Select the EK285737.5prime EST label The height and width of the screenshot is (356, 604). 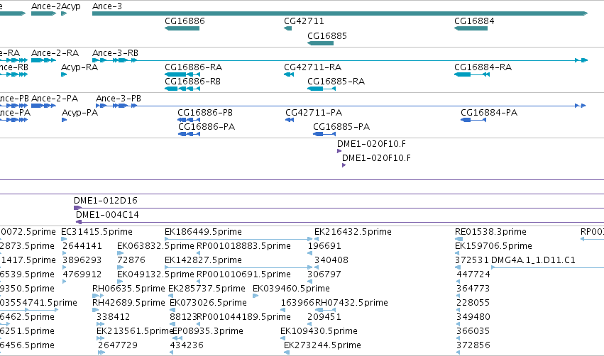coord(207,289)
